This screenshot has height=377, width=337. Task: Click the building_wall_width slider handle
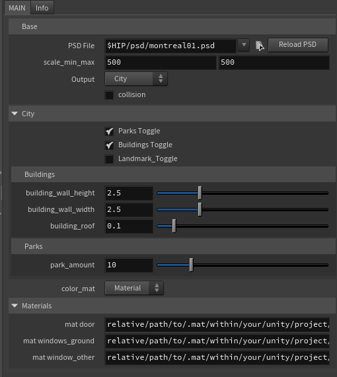tap(200, 209)
